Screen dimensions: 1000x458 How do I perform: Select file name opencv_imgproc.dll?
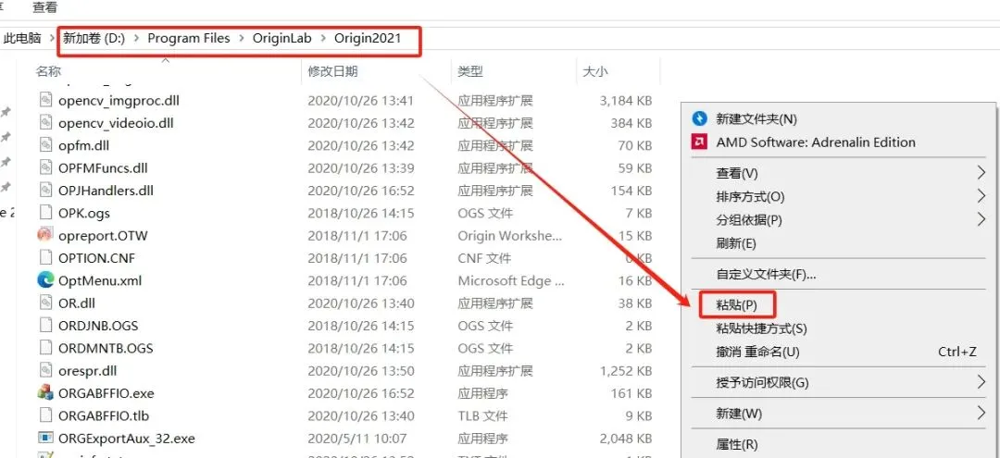[x=119, y=100]
